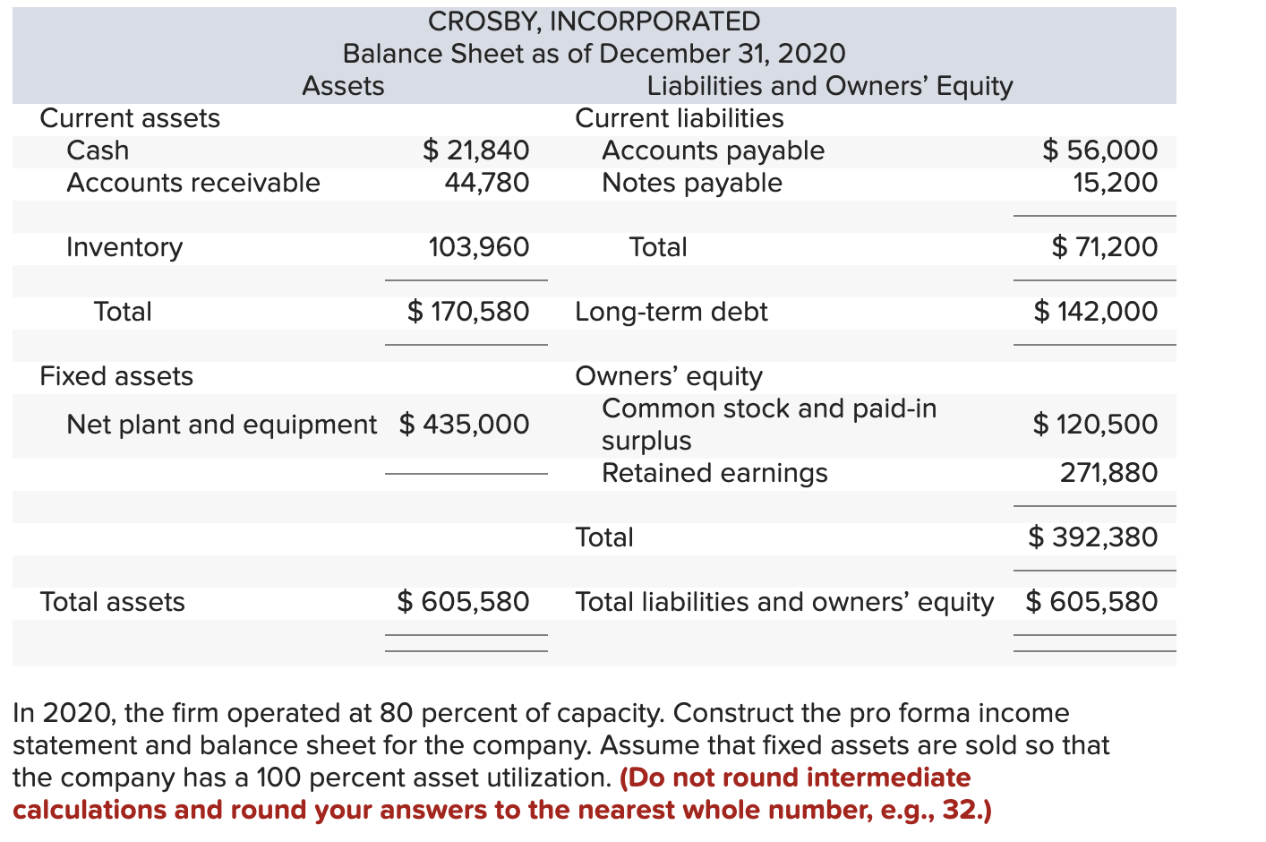This screenshot has width=1266, height=842.
Task: Select the $120,500 common stock value
Action: 1095,424
